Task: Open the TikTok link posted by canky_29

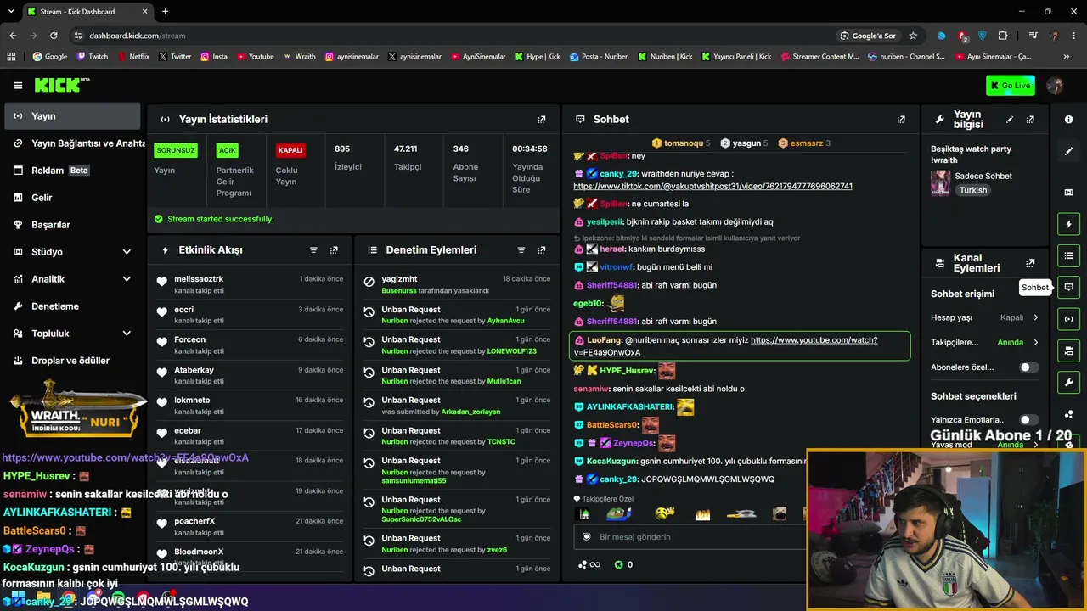Action: (x=712, y=186)
